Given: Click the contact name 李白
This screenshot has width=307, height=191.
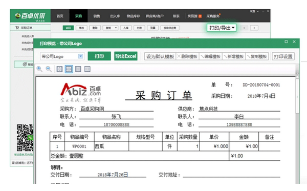Looking at the screenshot, I should point(239,117).
